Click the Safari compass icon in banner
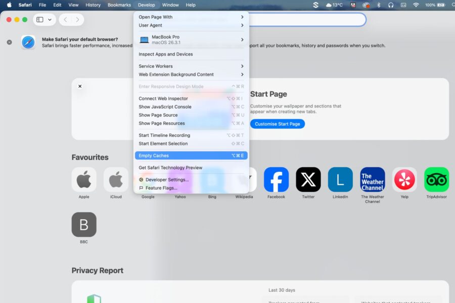Image resolution: width=455 pixels, height=303 pixels. tap(28, 42)
